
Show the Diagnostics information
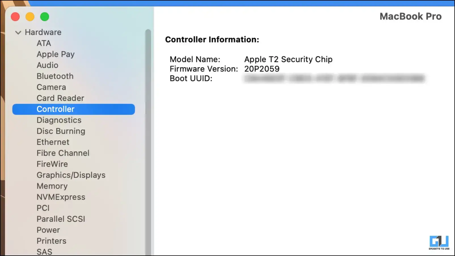(x=59, y=120)
